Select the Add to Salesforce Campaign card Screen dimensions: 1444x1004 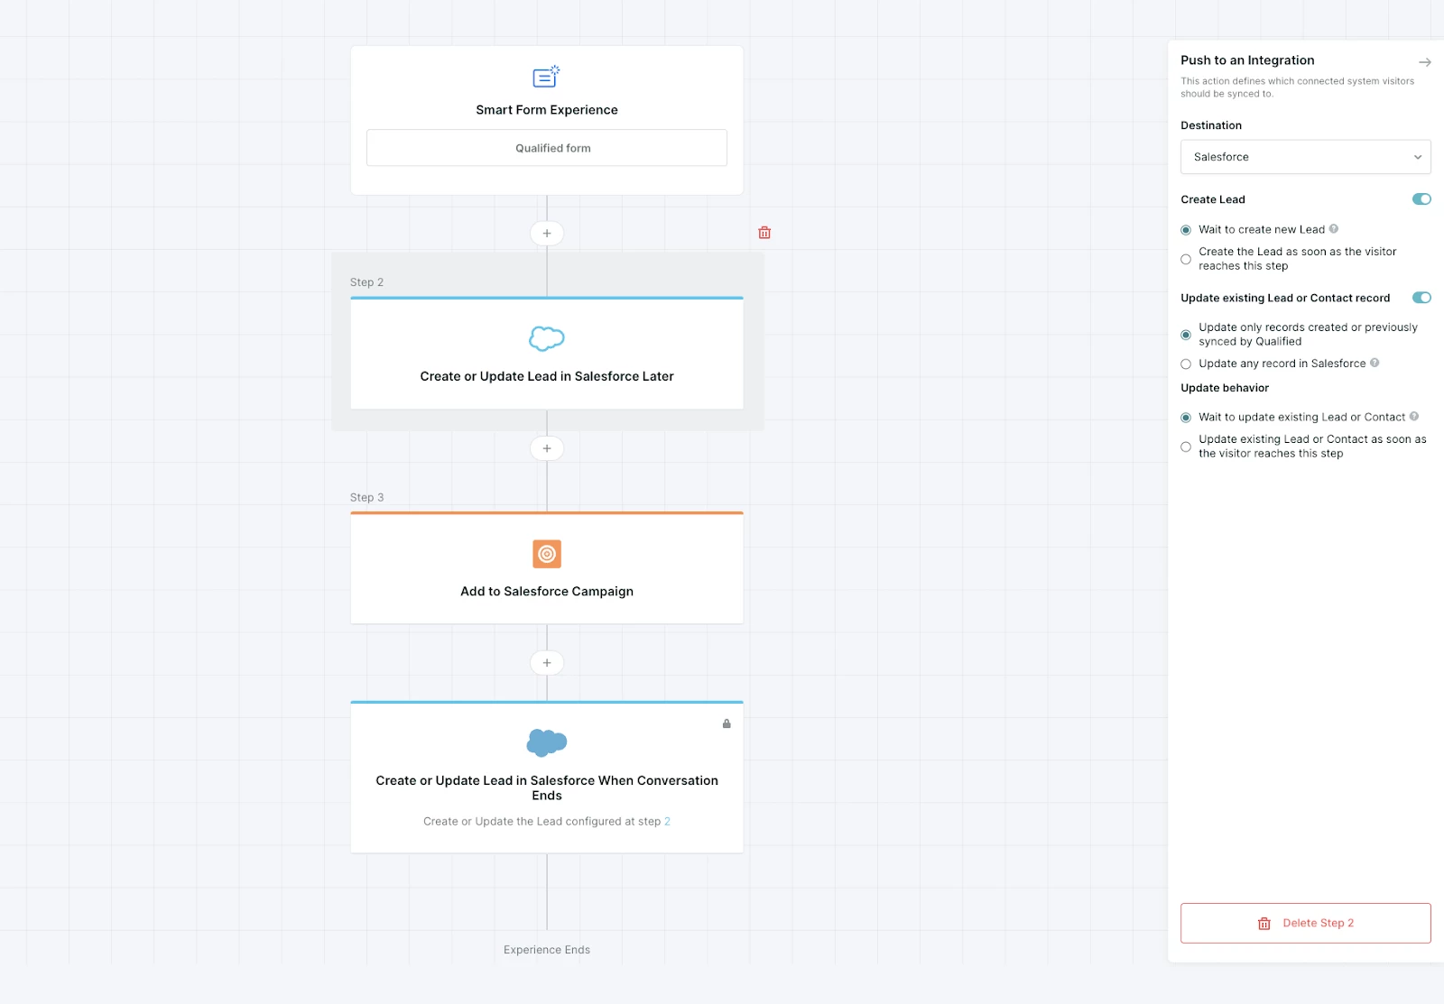click(x=547, y=568)
